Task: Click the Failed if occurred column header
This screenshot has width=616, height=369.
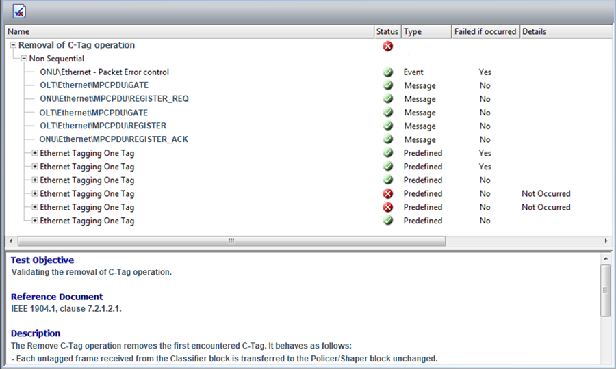Action: point(485,31)
